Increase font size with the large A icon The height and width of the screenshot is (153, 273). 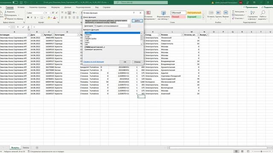(53, 13)
